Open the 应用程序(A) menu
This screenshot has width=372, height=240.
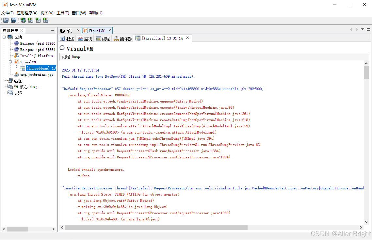(x=27, y=13)
